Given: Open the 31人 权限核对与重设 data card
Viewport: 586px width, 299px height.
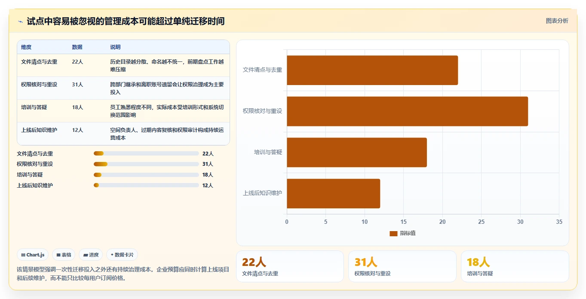Looking at the screenshot, I should 402,266.
